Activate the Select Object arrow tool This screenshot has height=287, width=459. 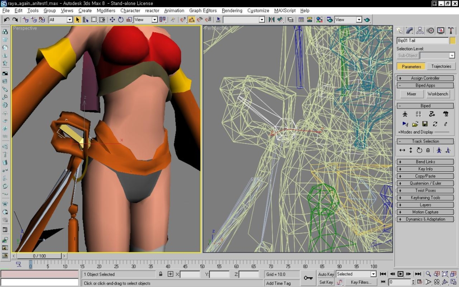77,20
